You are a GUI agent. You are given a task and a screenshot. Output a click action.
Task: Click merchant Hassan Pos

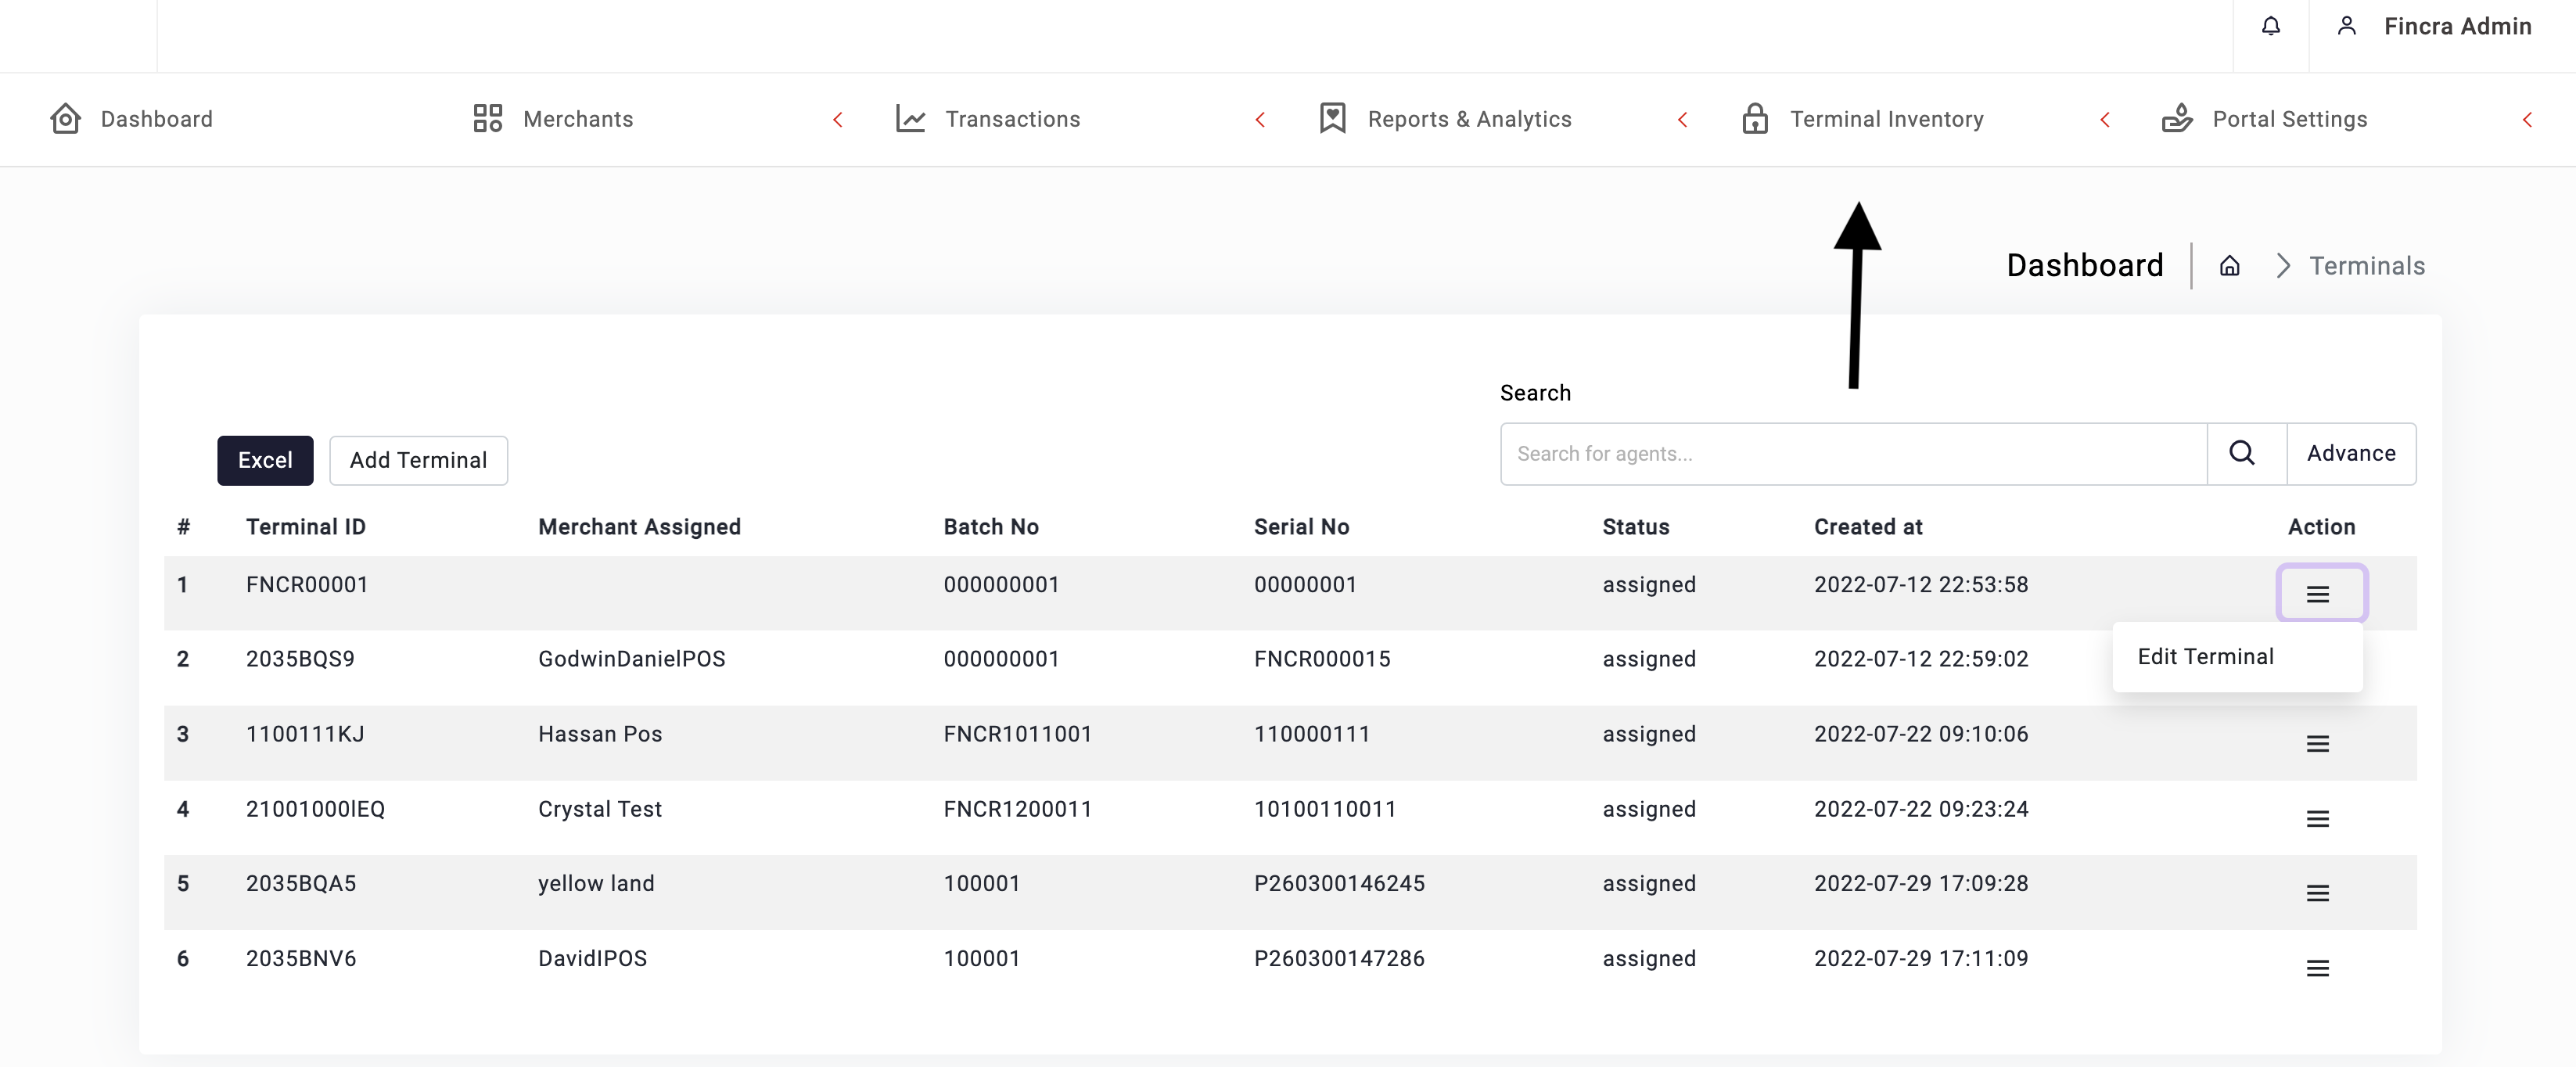click(600, 734)
